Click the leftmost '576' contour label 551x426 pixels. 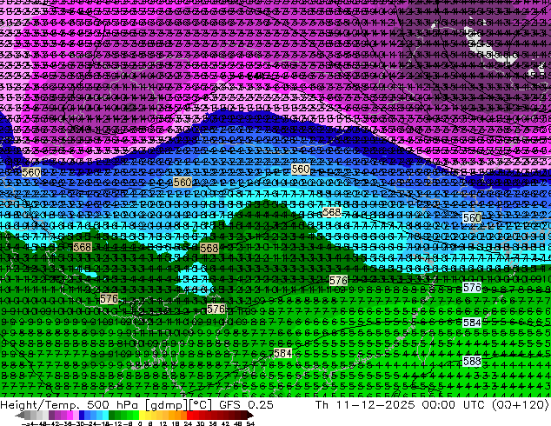[x=109, y=299]
